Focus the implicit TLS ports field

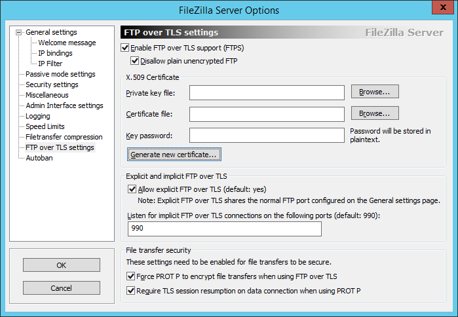pos(225,229)
